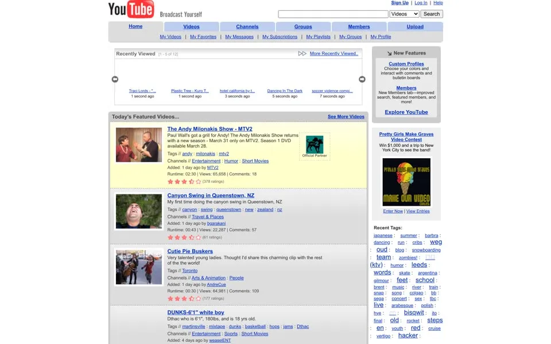Click uploader weaselENT link

click(220, 341)
